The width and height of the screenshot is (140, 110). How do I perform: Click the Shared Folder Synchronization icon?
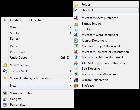click(x=5, y=78)
